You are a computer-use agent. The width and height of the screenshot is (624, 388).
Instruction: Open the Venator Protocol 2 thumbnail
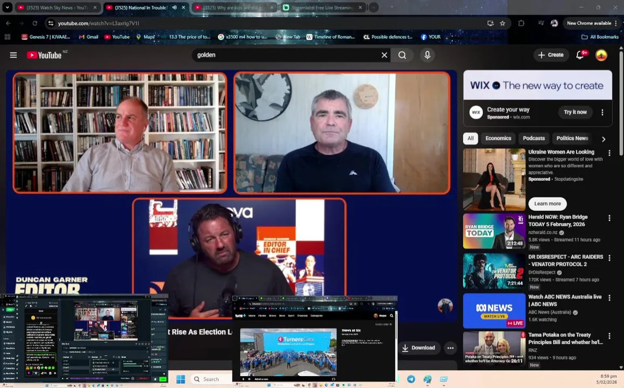point(494,271)
